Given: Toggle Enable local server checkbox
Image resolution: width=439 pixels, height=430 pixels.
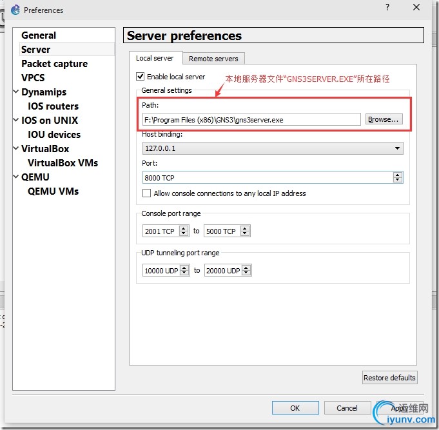Looking at the screenshot, I should coord(141,77).
